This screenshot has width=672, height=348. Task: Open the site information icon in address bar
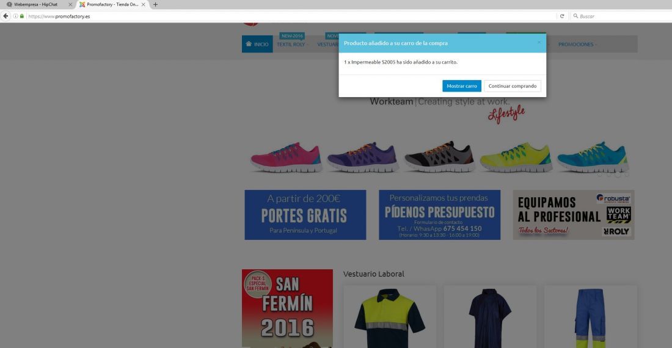15,16
